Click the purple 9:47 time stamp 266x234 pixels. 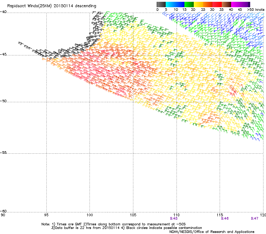tap(254, 219)
